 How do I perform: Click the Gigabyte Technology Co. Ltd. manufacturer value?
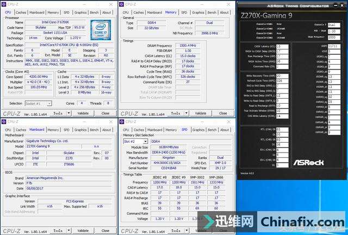69,141
